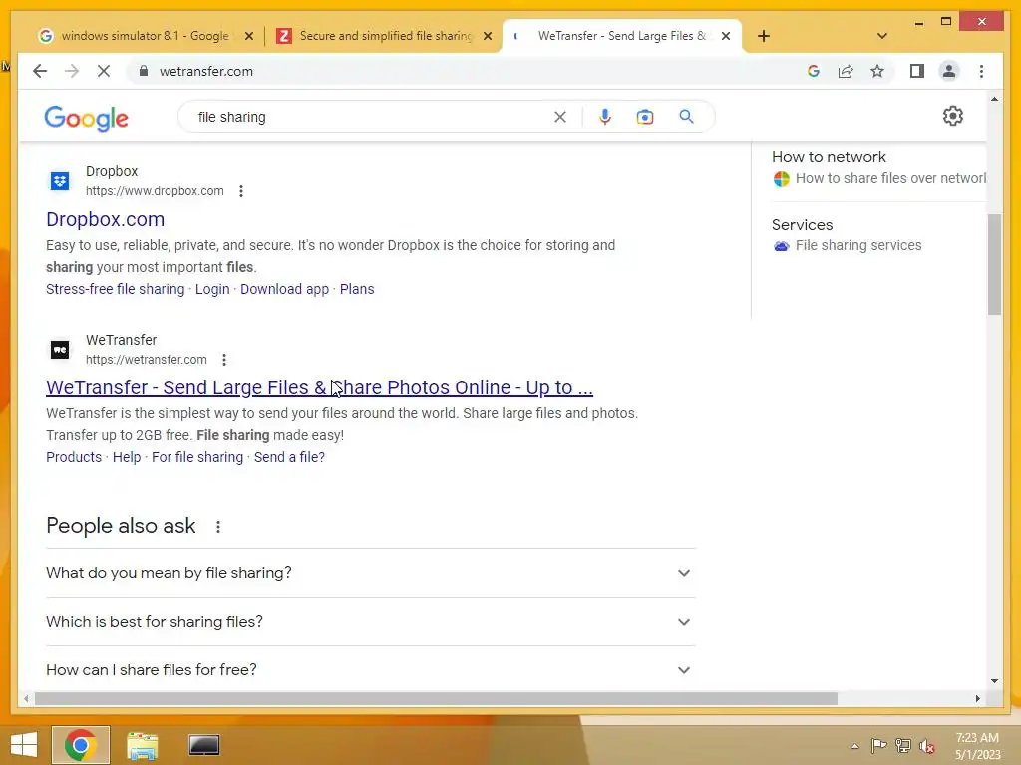Go to Google homepage logo
The image size is (1021, 765).
[86, 119]
